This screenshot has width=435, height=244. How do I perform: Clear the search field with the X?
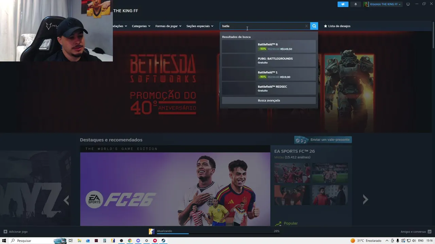pyautogui.click(x=306, y=26)
